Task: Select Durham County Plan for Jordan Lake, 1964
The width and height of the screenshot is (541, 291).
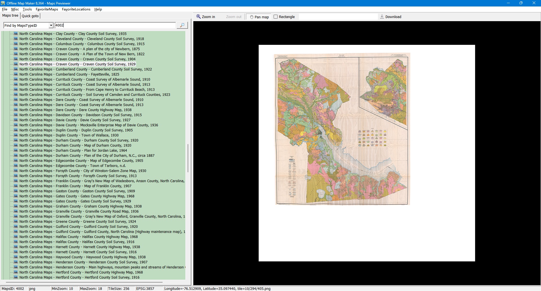Action: point(73,151)
